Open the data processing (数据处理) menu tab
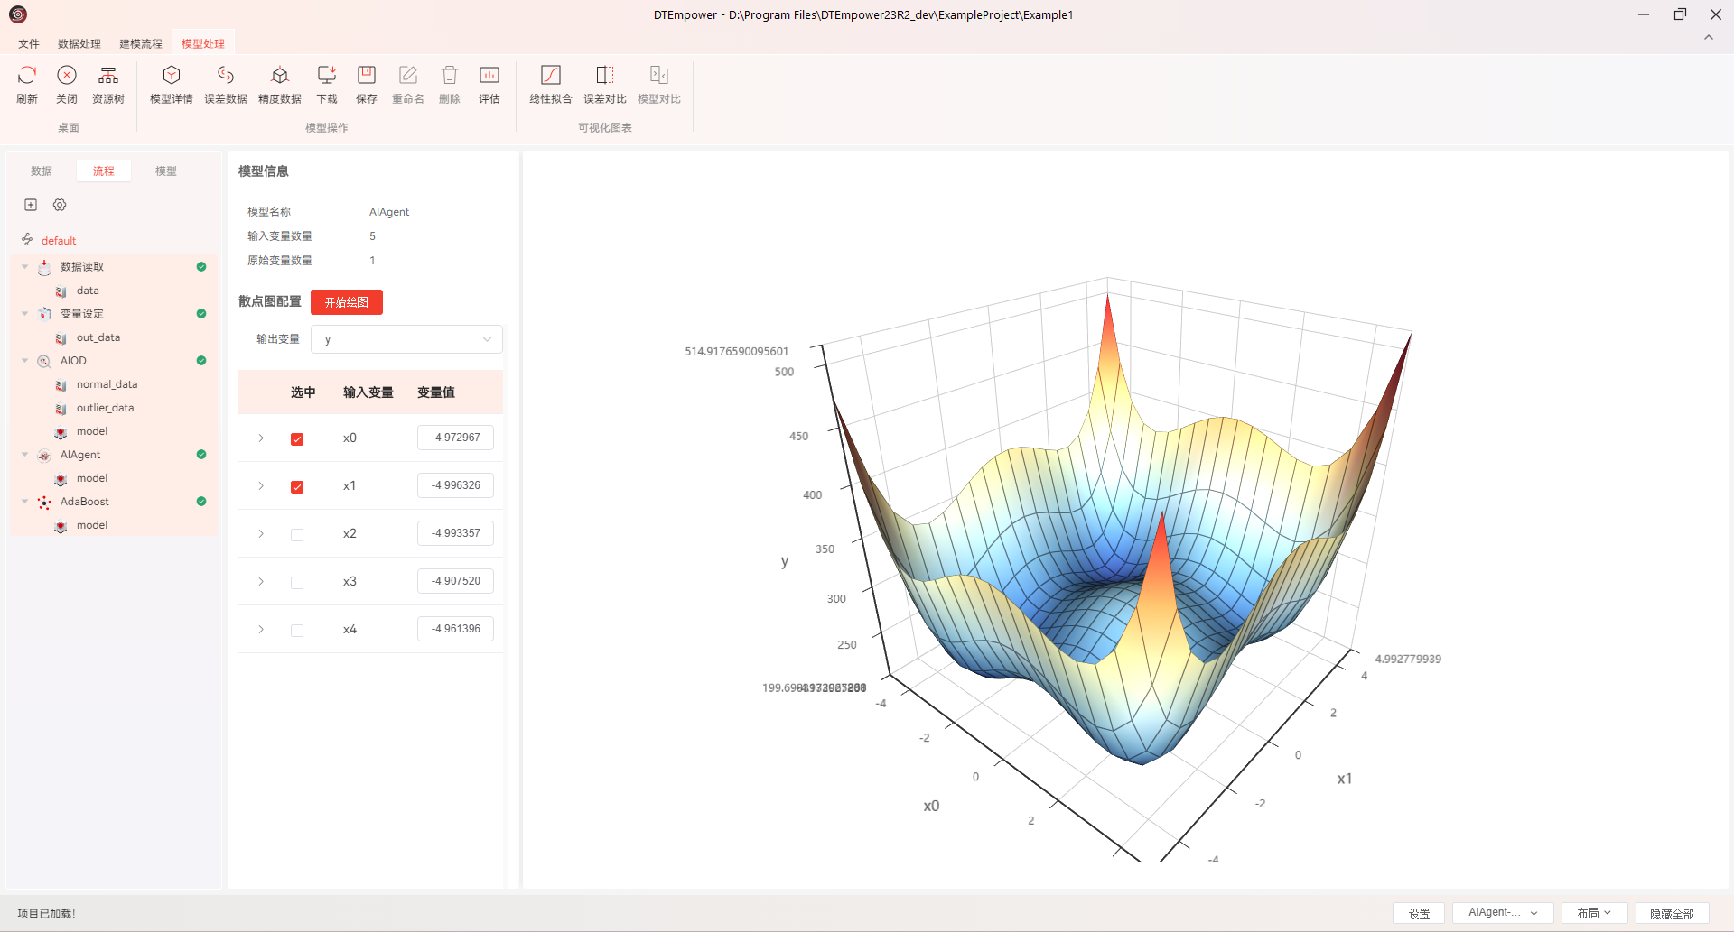The image size is (1734, 932). pyautogui.click(x=79, y=43)
